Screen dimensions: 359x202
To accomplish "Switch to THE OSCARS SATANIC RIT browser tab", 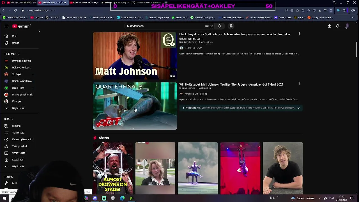I will [21, 3].
